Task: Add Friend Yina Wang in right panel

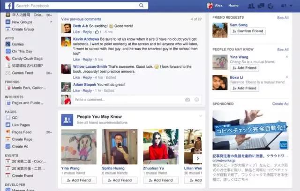Action: (x=244, y=68)
